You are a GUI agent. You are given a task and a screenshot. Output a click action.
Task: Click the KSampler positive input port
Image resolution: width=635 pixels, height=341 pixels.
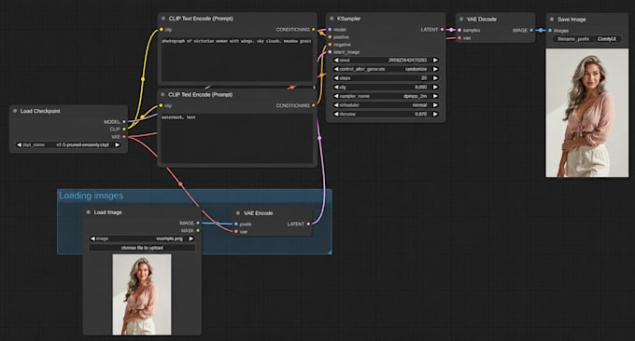[330, 37]
